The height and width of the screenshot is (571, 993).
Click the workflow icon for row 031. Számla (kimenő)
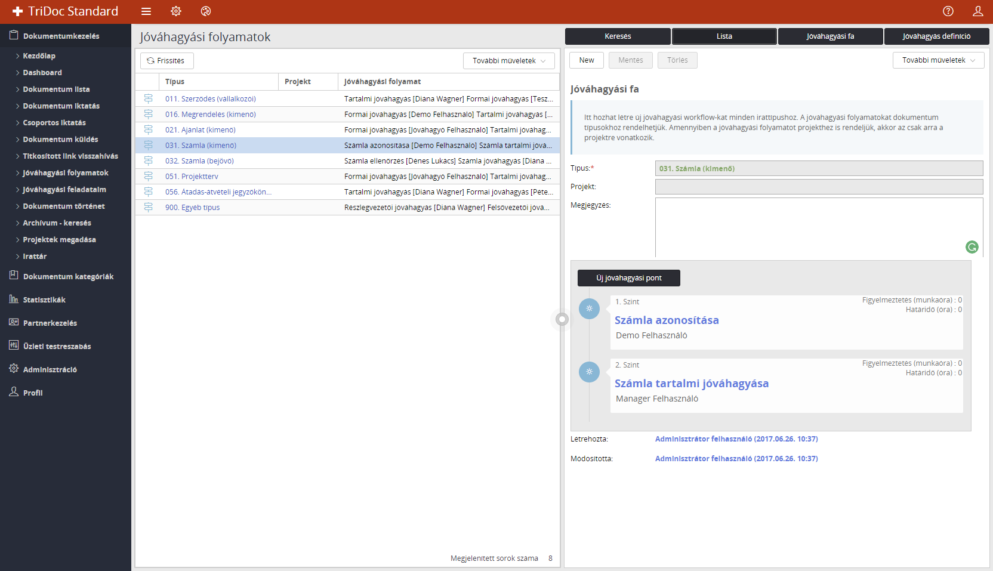[148, 146]
